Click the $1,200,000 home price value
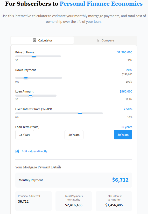148x214 pixels. click(x=125, y=52)
